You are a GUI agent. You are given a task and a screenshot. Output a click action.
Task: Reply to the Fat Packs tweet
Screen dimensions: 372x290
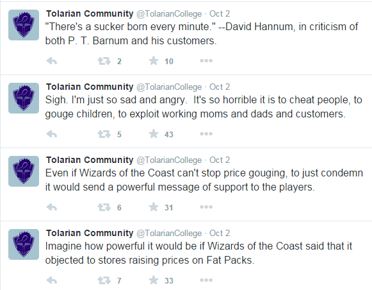[52, 280]
